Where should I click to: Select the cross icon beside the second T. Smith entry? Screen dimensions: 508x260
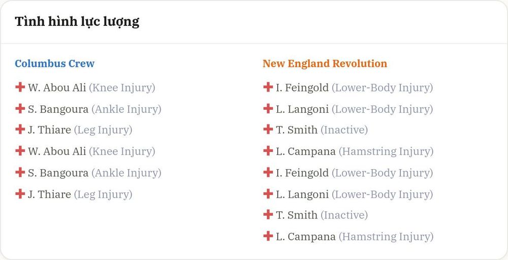point(268,214)
